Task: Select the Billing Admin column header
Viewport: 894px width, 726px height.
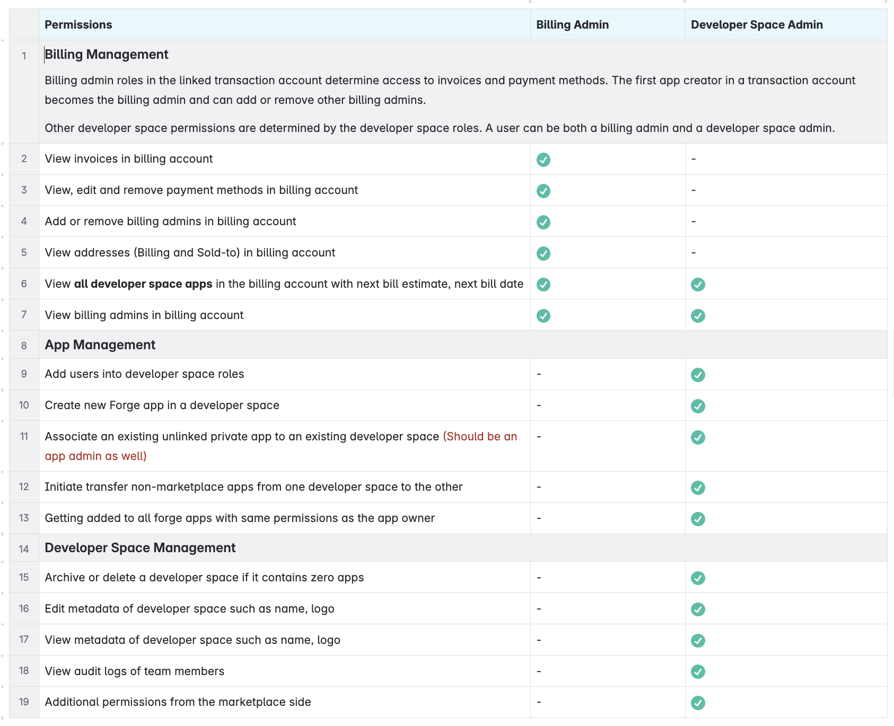Action: click(572, 25)
